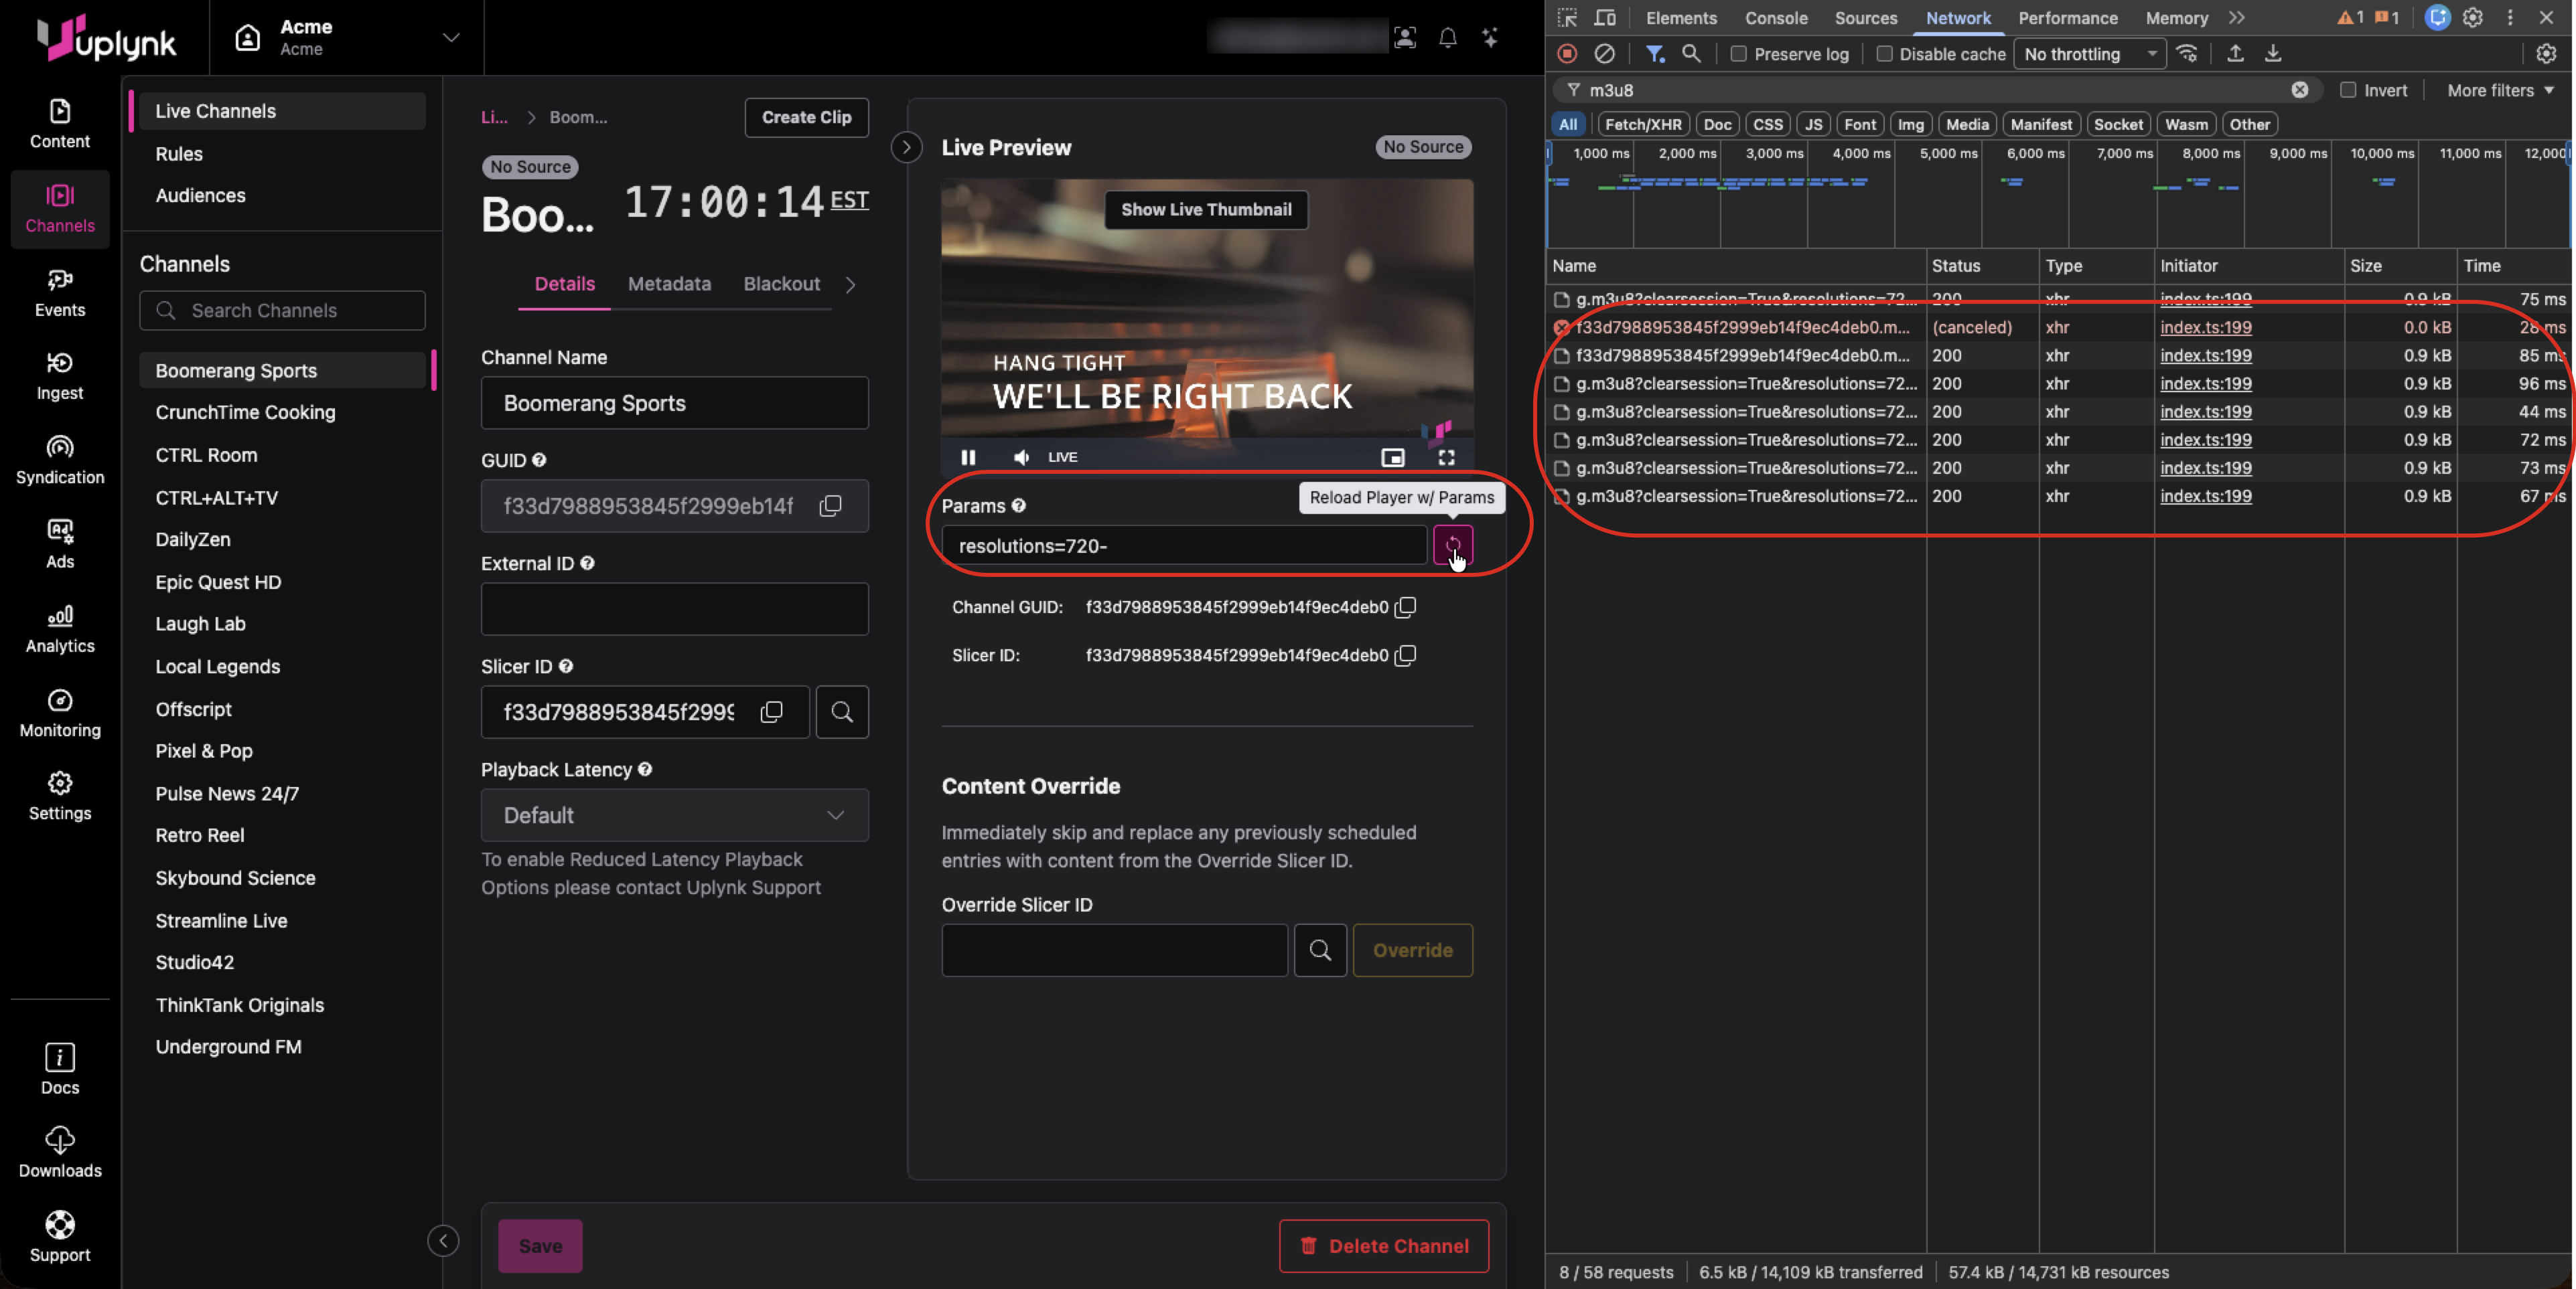This screenshot has width=2576, height=1289.
Task: Click Reload Player with Params button
Action: pos(1452,545)
